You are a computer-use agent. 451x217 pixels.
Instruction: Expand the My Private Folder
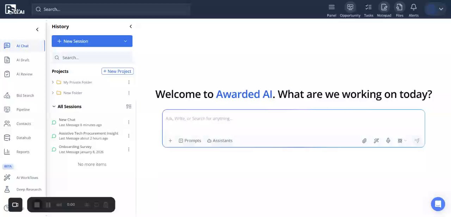pyautogui.click(x=53, y=82)
